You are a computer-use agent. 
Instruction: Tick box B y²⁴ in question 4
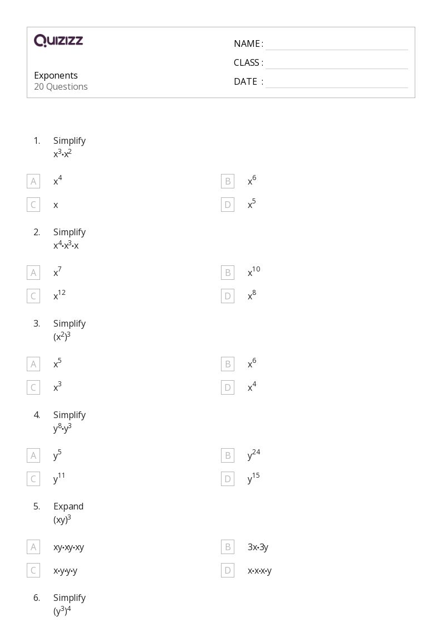[x=228, y=455]
